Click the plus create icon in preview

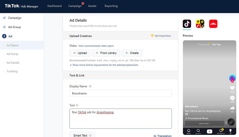pyautogui.click(x=209, y=131)
